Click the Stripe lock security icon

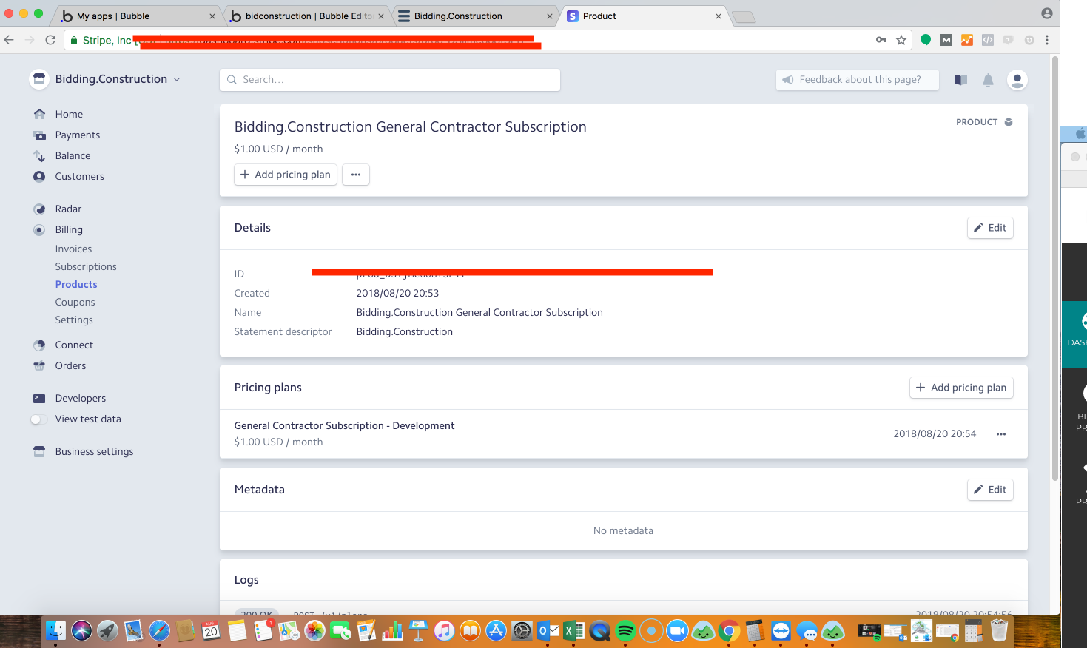pos(74,40)
